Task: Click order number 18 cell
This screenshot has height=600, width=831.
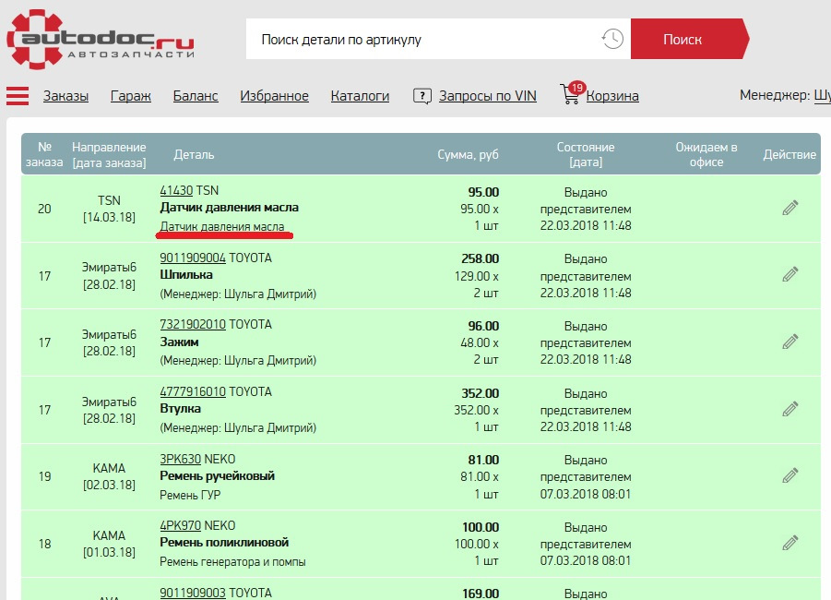Action: tap(44, 544)
